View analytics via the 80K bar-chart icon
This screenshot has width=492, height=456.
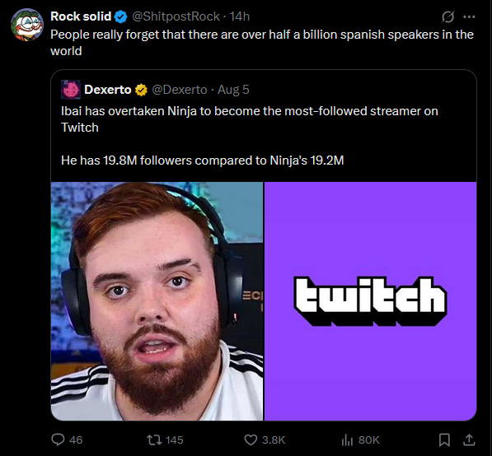[x=347, y=440]
